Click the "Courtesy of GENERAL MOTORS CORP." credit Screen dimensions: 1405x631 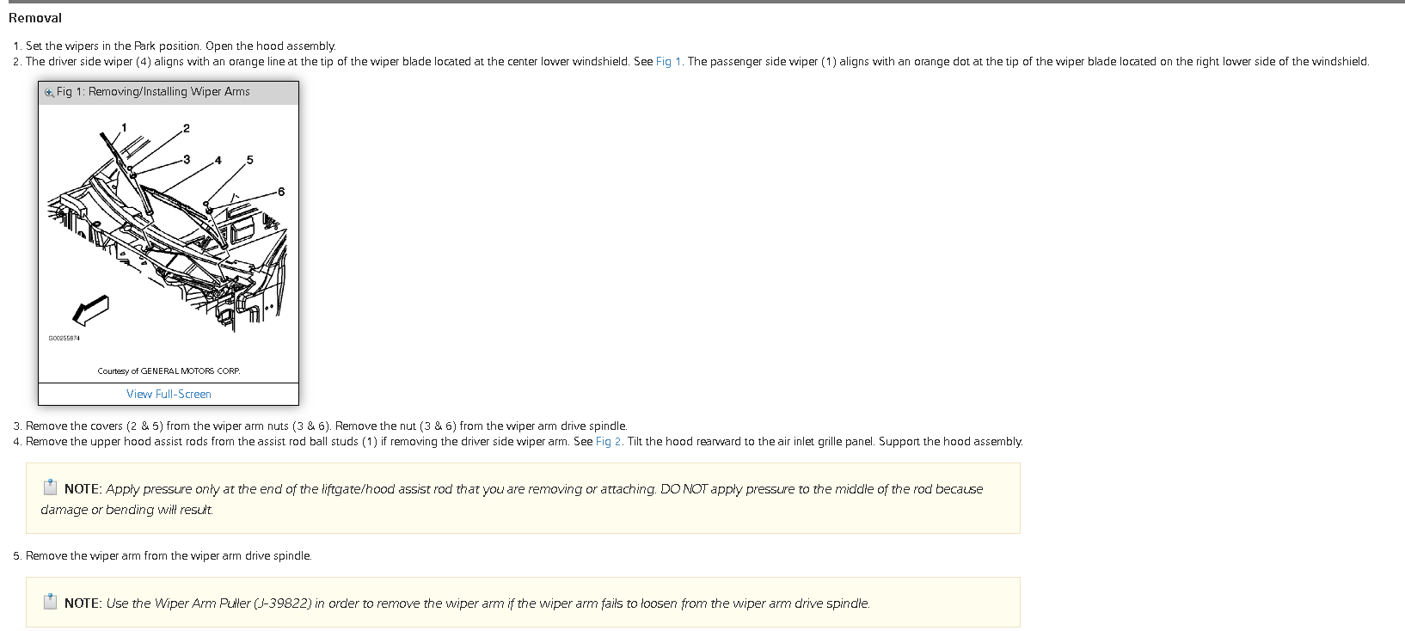tap(169, 371)
